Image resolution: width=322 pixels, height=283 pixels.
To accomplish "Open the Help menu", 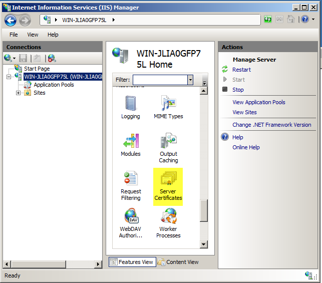I will [53, 35].
